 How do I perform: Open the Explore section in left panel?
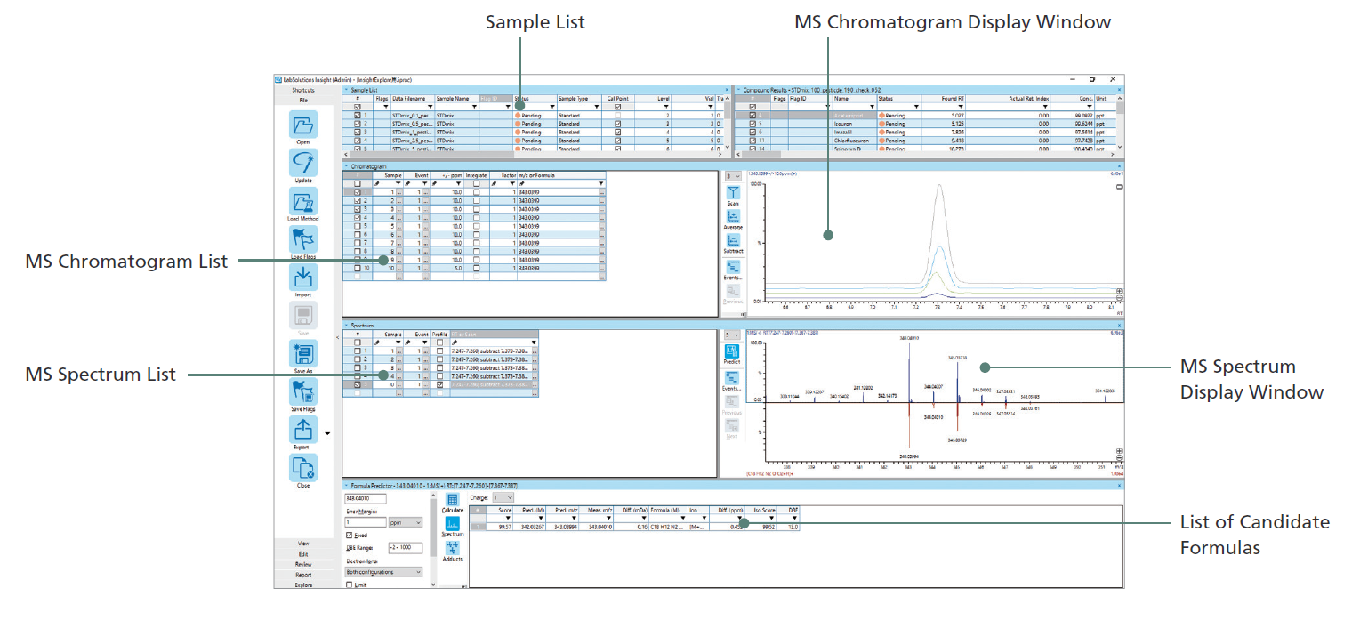click(303, 585)
